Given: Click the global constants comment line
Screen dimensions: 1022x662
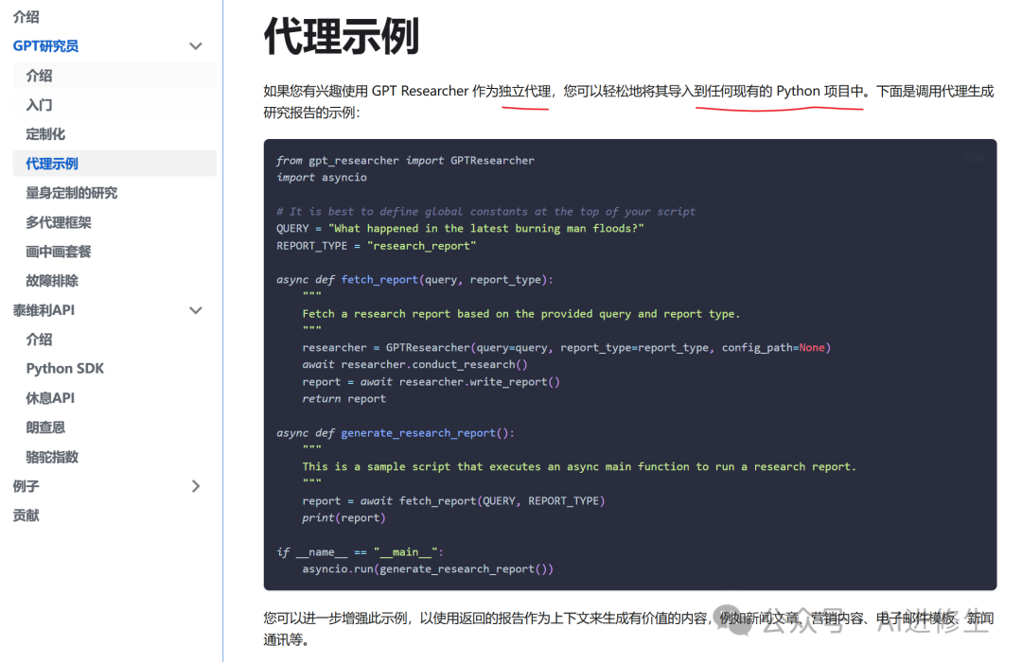Looking at the screenshot, I should 486,211.
